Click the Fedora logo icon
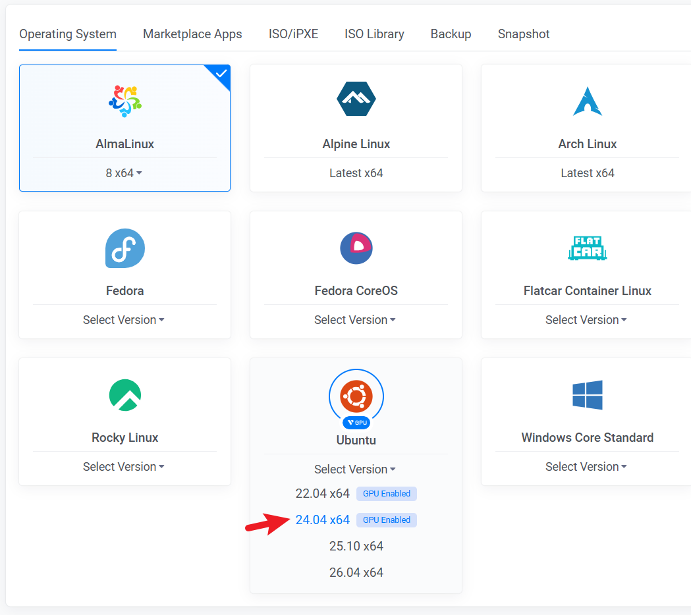 click(x=125, y=248)
